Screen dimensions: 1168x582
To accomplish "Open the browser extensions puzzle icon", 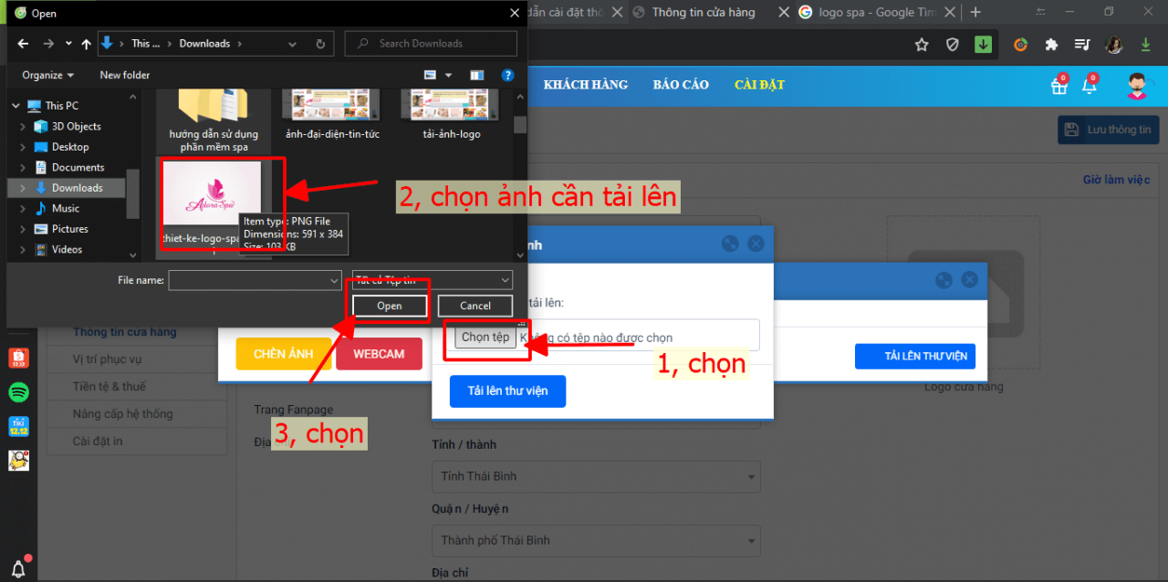I will click(1051, 45).
